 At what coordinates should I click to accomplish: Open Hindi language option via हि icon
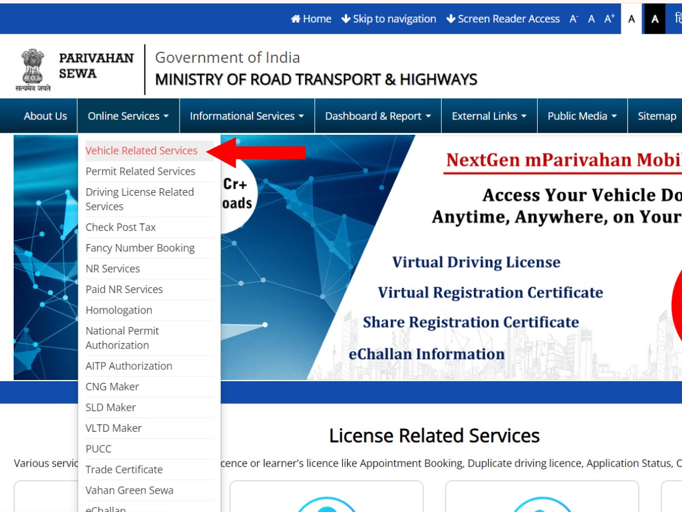pyautogui.click(x=677, y=18)
